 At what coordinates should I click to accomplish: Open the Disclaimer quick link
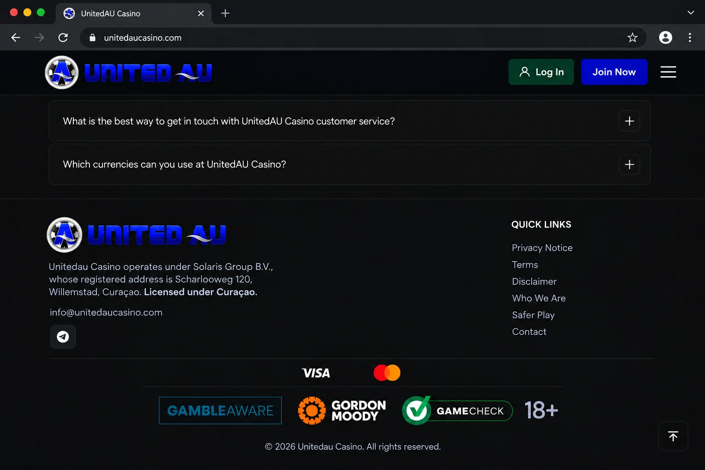tap(534, 281)
